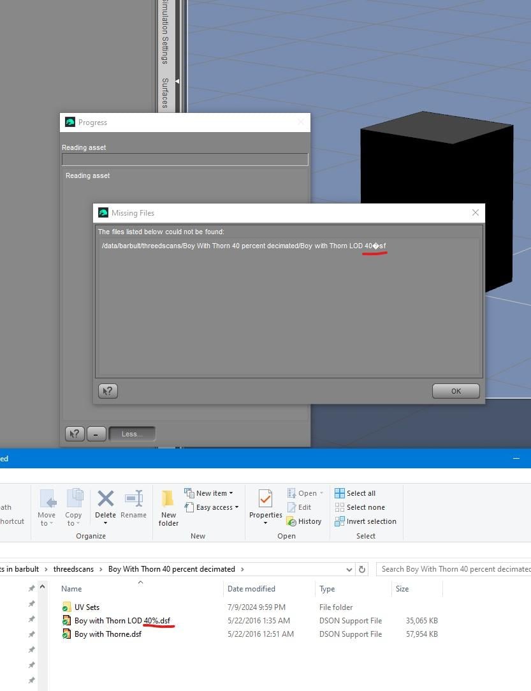Click Invert selection in the ribbon
The width and height of the screenshot is (531, 691).
click(365, 521)
